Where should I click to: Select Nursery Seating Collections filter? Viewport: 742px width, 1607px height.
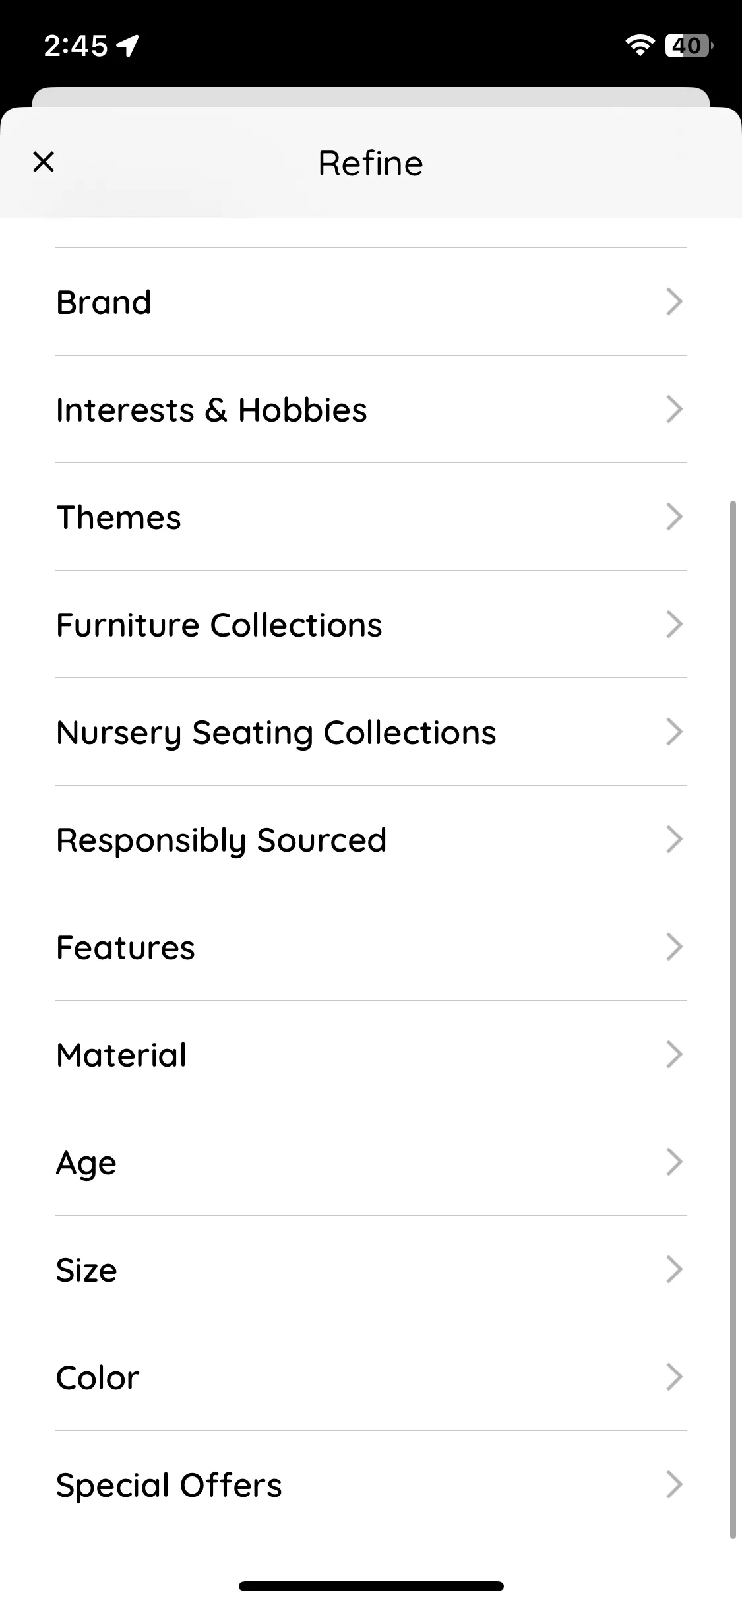click(371, 732)
